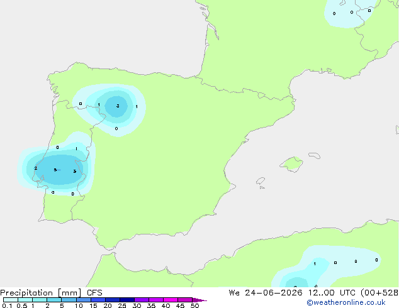Select the 0.5–1 mm legend color box

[25, 300]
